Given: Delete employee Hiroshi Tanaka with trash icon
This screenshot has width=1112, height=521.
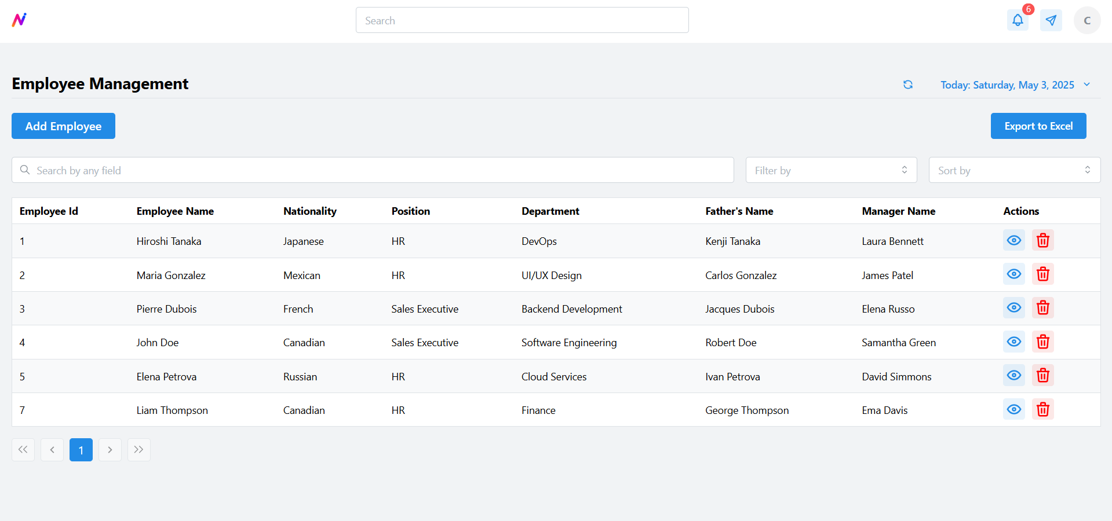Looking at the screenshot, I should [1042, 240].
